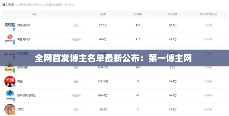Screen dimensions: 229x116
Task: Click the 互动总量贡献占比 column header
Action: point(208,14)
